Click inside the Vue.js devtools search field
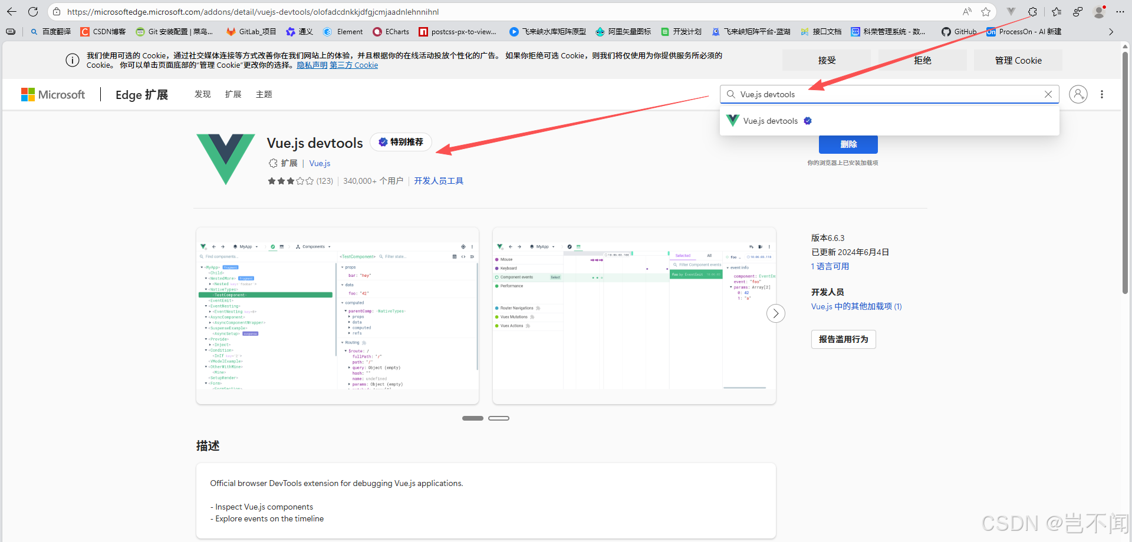Image resolution: width=1132 pixels, height=542 pixels. 889,94
